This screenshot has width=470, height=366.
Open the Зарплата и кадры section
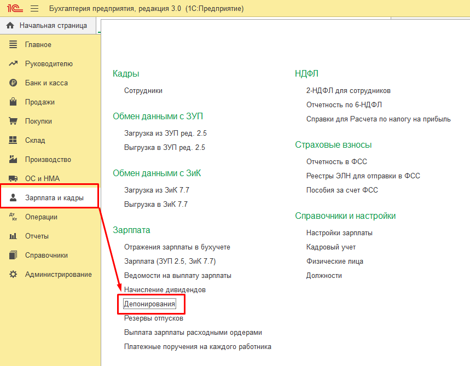(x=54, y=198)
